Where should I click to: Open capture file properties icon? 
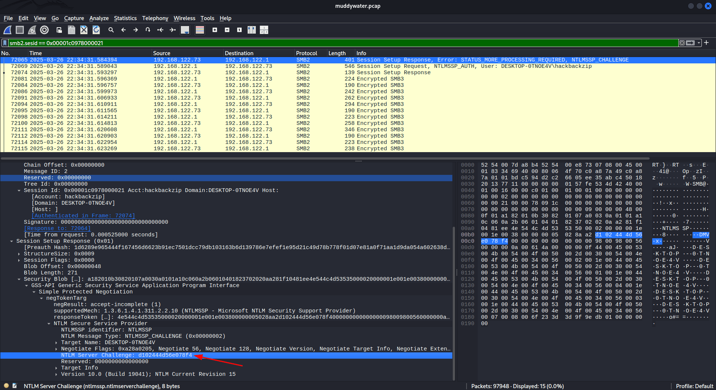[x=15, y=386]
